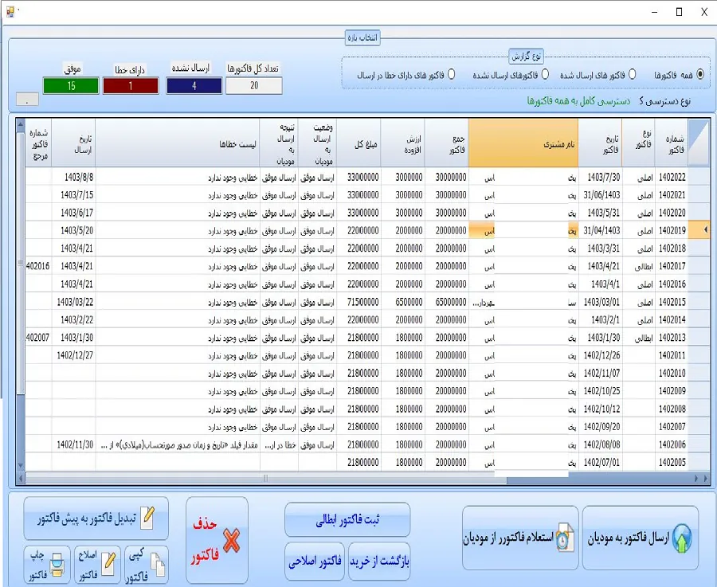Click the horizontal scrollbar below the invoice table
Viewport: 717px width, 587px height.
[358, 479]
